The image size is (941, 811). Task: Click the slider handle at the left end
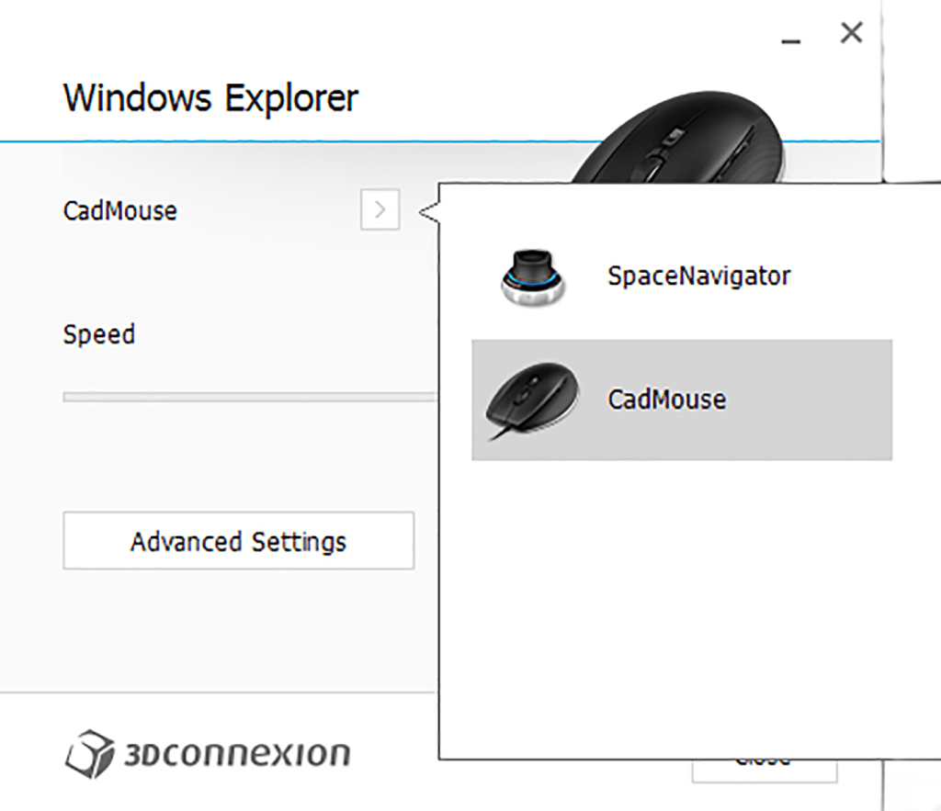[x=66, y=396]
